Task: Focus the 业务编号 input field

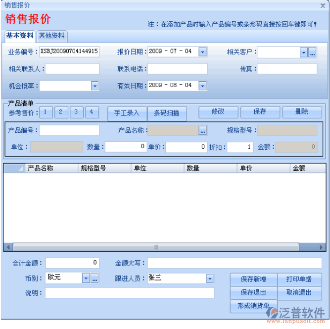Action: click(x=69, y=52)
